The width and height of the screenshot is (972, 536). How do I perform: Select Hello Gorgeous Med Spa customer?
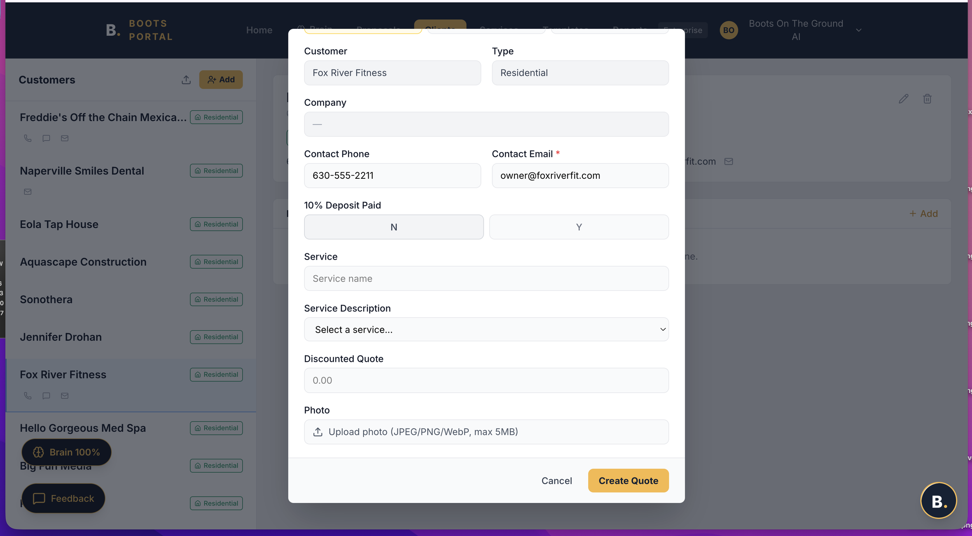coord(131,428)
